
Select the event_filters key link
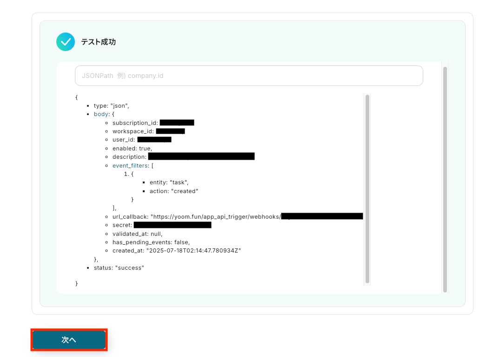coord(130,166)
